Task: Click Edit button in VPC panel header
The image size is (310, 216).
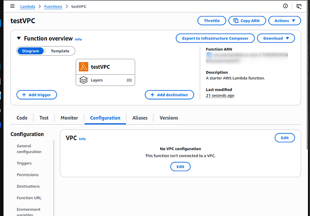Action: 285,138
